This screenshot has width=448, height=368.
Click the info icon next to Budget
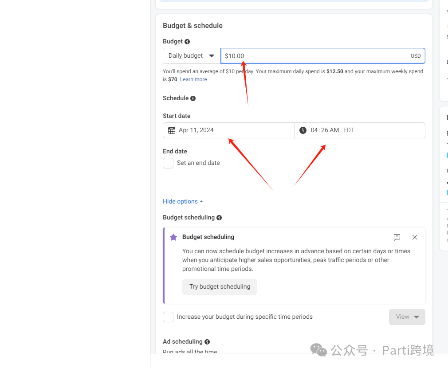click(187, 42)
